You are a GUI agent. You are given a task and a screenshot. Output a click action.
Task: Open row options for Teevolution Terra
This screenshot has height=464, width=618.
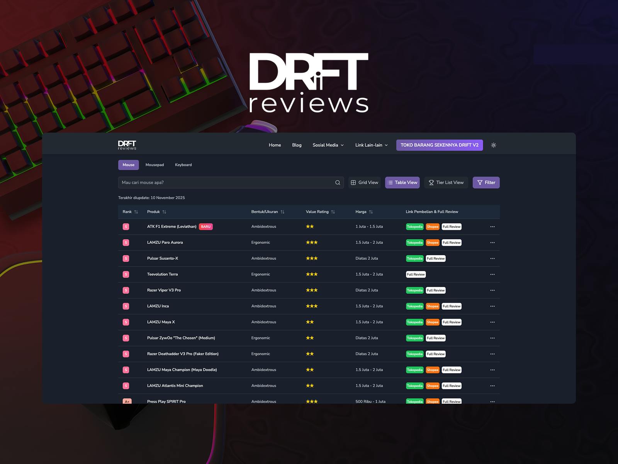pyautogui.click(x=492, y=274)
